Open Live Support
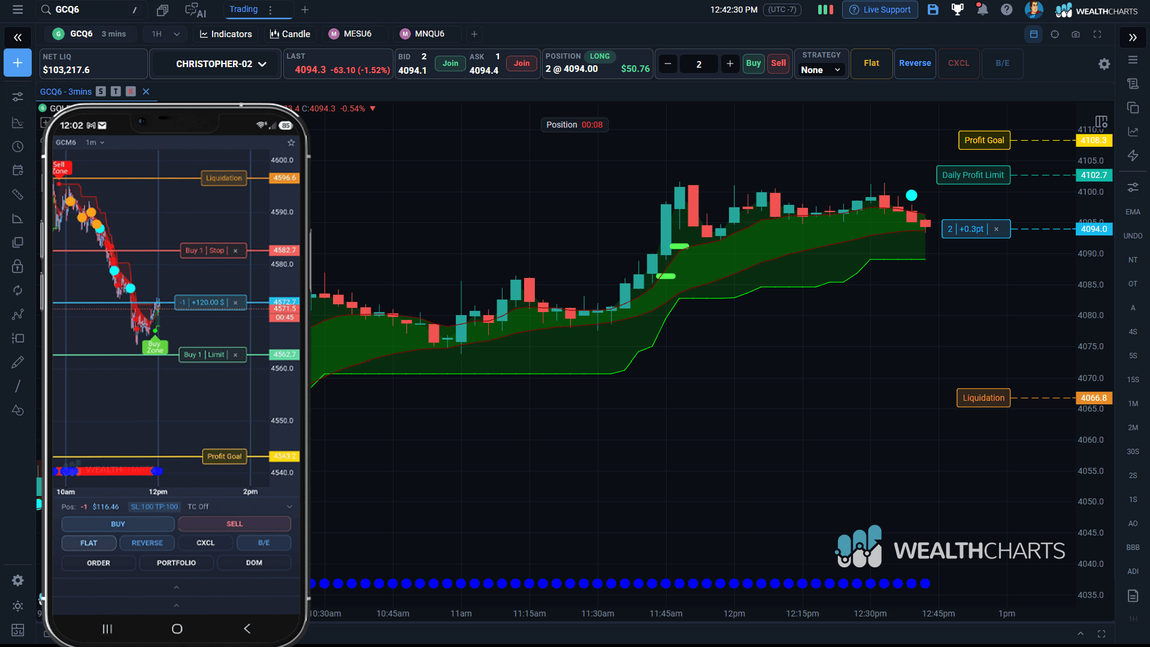The width and height of the screenshot is (1150, 647). point(880,10)
